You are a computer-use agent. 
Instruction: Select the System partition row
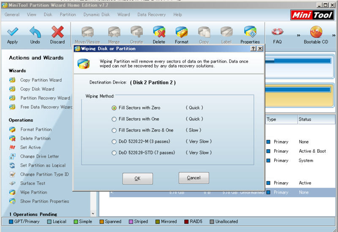300,161
